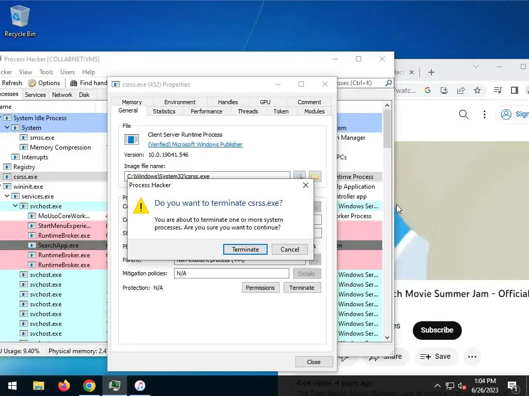Toggle the browser side panel icon
The image size is (529, 396).
point(514,90)
